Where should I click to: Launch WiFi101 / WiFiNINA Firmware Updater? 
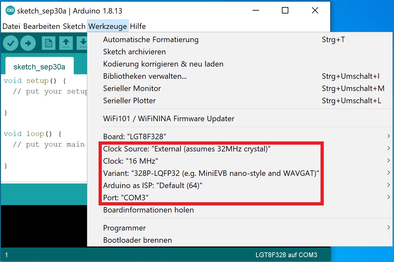coord(240,119)
